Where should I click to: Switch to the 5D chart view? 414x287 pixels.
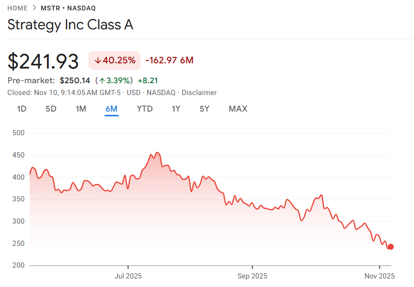click(51, 109)
